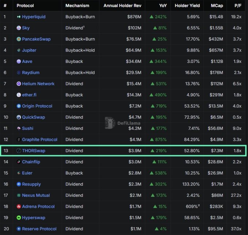Open the Jupiter protocol link

(x=29, y=50)
